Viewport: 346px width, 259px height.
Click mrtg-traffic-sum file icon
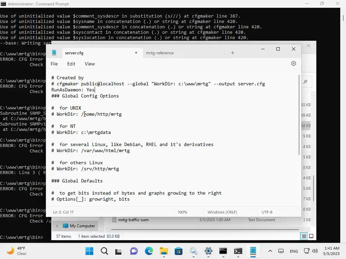pyautogui.click(x=114, y=220)
